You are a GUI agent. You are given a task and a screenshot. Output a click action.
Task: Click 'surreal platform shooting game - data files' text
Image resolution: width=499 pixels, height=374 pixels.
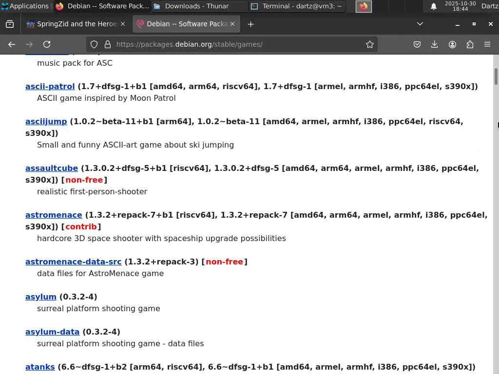pos(120,343)
